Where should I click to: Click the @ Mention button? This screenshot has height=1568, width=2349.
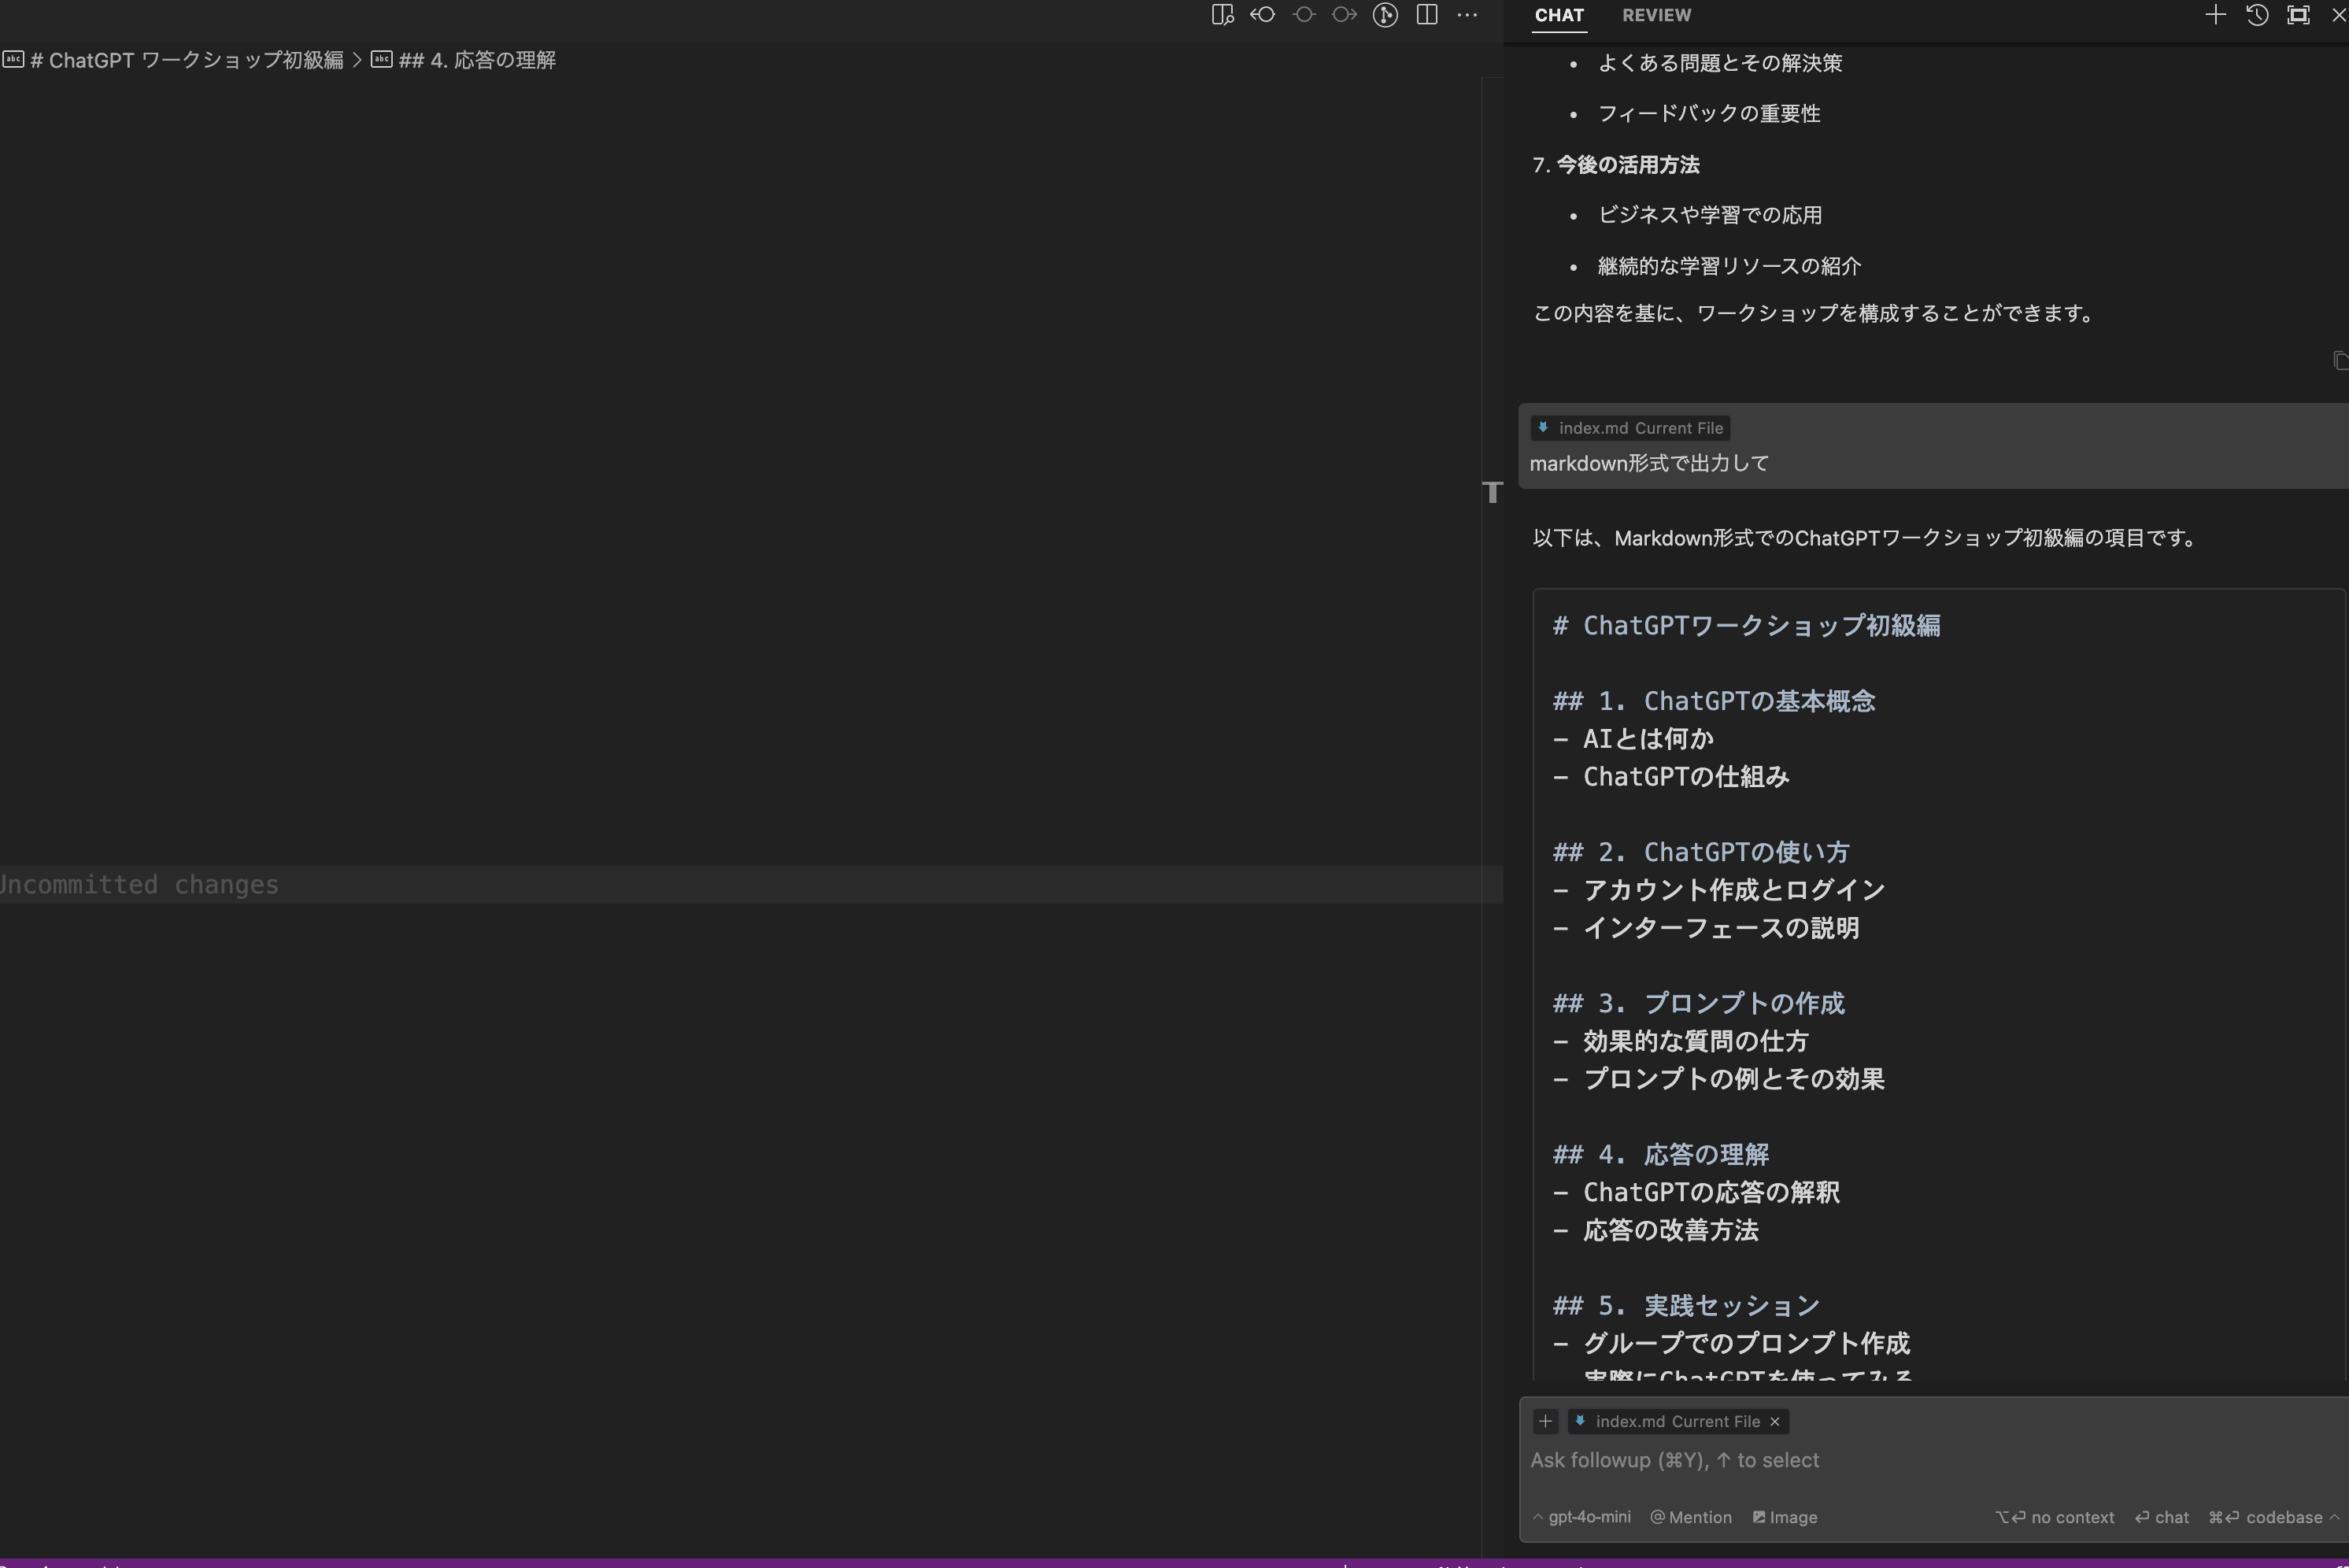(1691, 1517)
